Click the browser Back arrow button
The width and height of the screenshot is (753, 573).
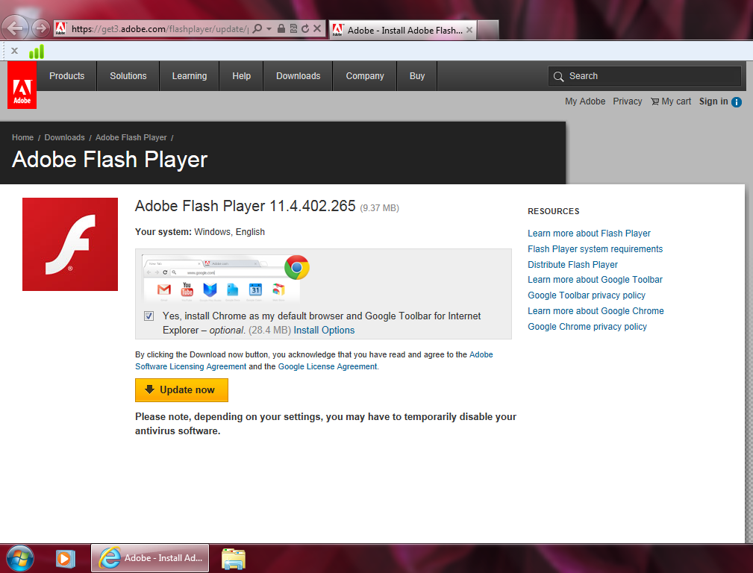pos(16,28)
